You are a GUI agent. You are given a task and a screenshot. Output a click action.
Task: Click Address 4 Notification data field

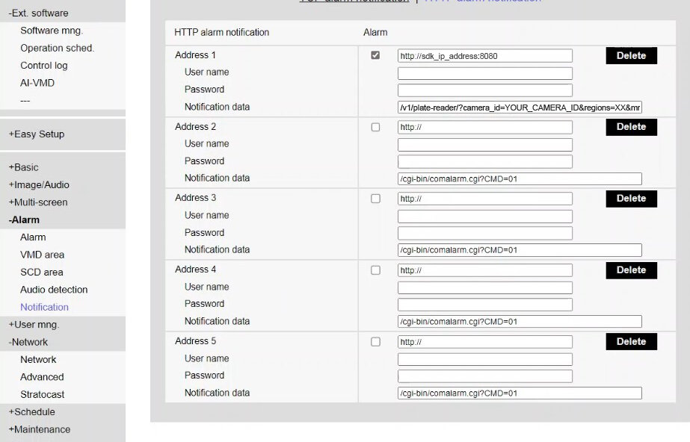point(520,322)
